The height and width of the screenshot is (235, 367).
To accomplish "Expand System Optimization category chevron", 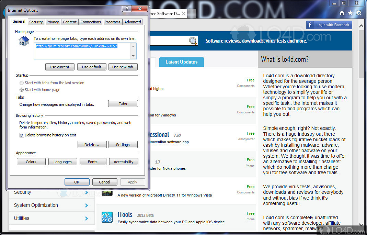I will coord(87,205).
